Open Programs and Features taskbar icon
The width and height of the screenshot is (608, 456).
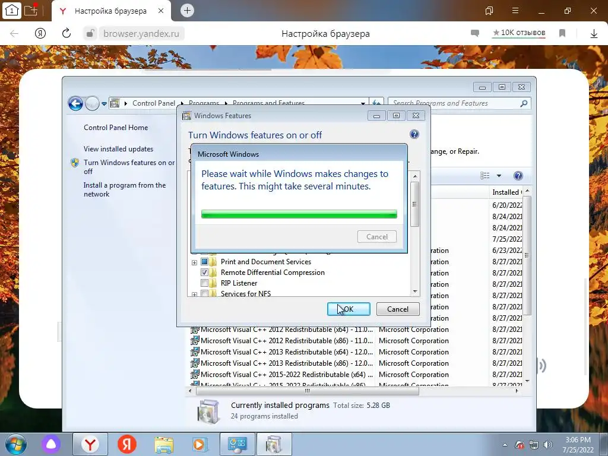pos(274,444)
